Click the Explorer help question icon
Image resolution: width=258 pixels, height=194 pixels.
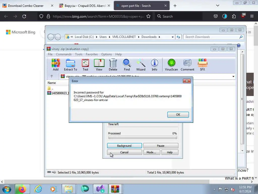[x=239, y=45]
